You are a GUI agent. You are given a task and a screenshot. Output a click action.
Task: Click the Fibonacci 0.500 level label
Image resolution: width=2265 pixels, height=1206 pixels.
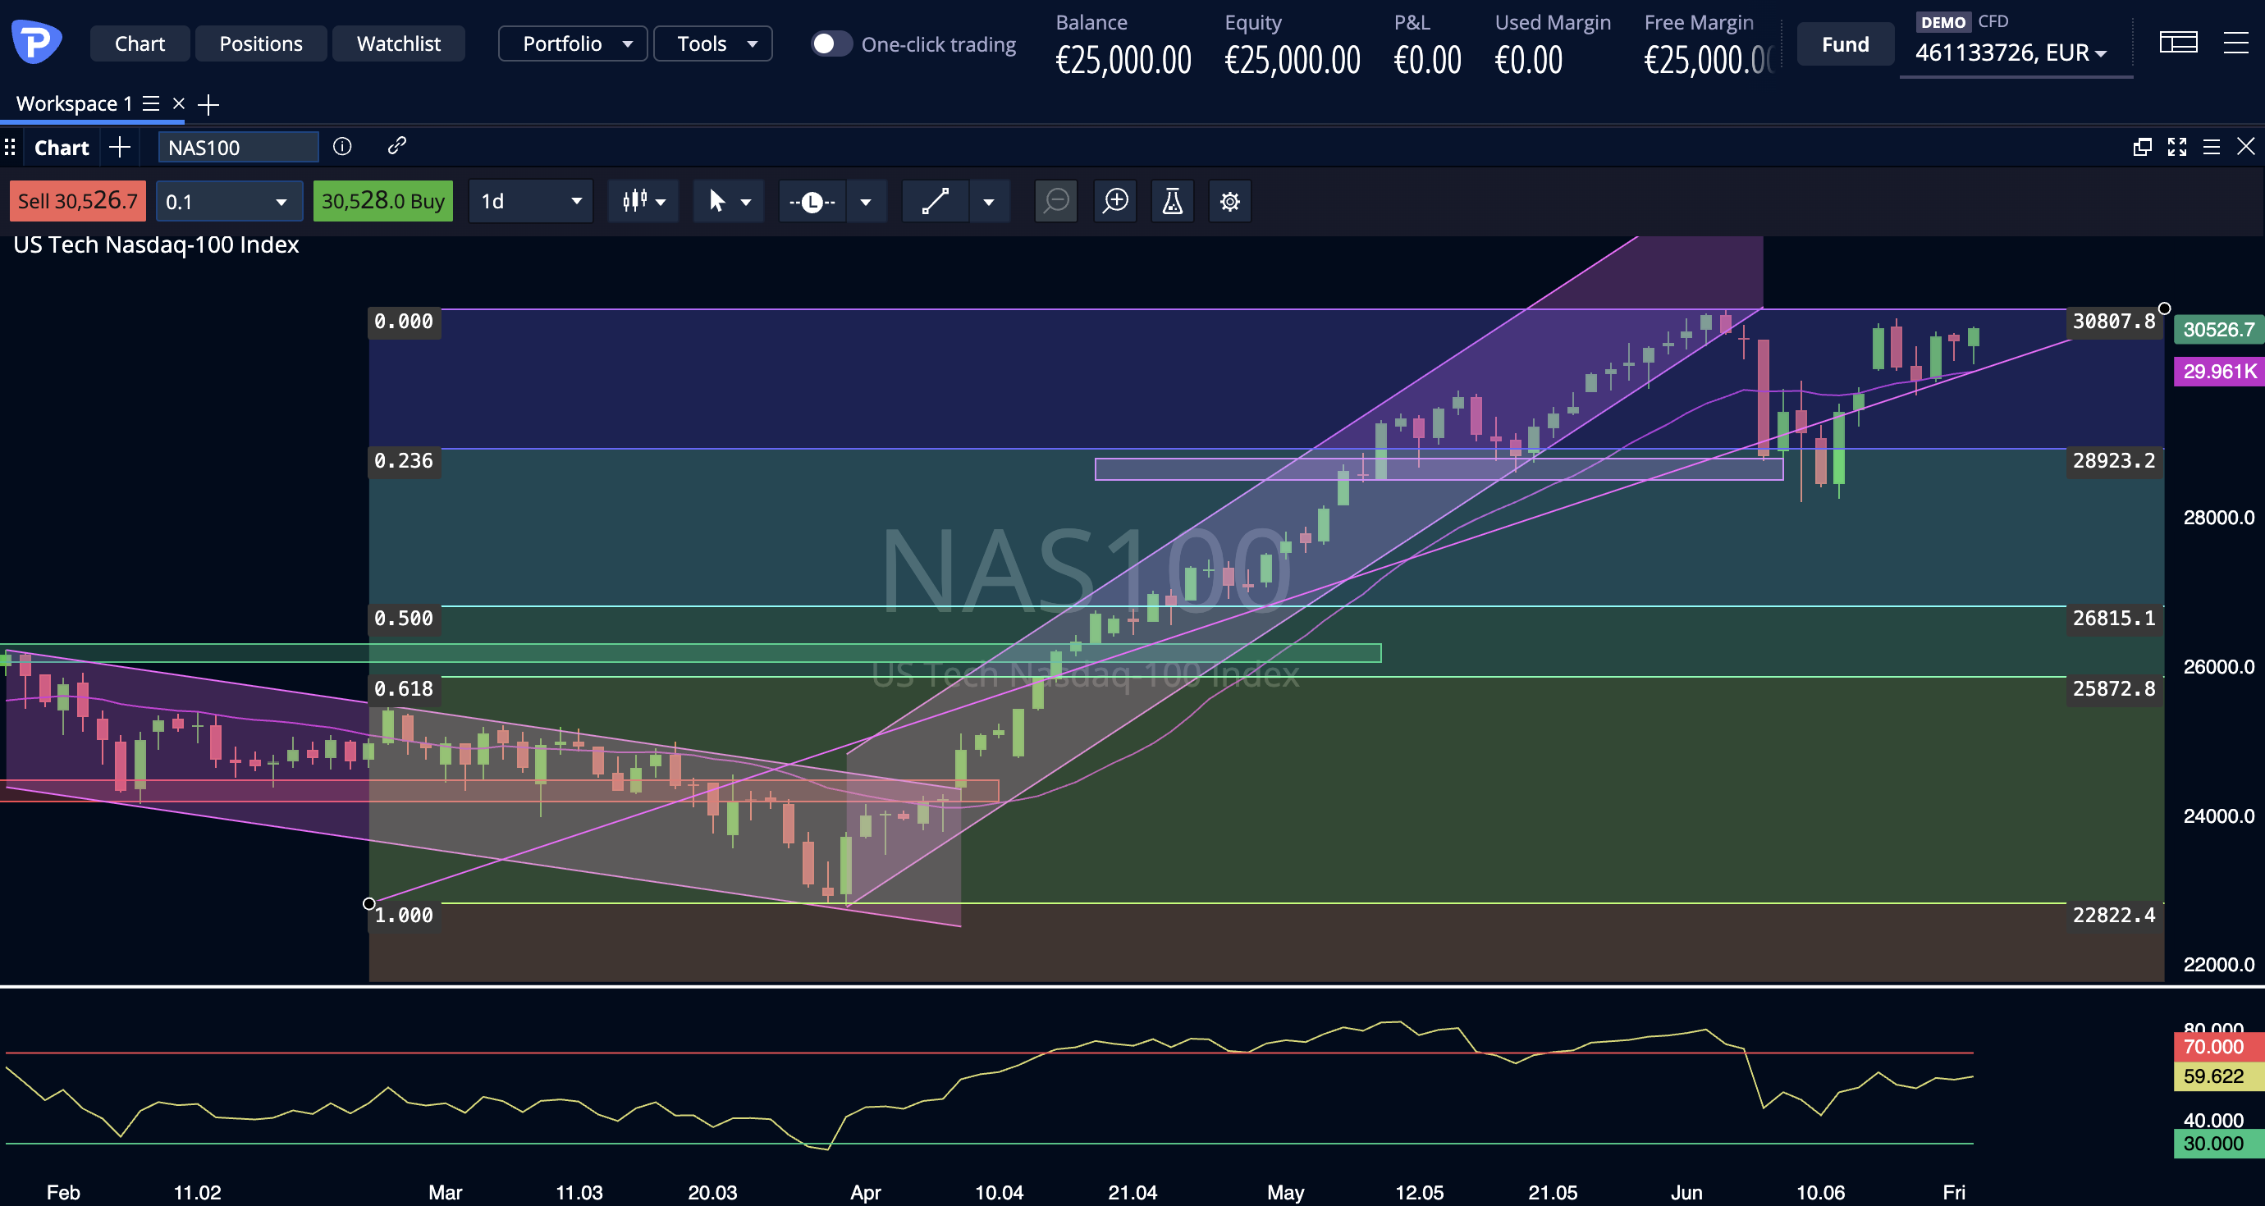[x=405, y=618]
